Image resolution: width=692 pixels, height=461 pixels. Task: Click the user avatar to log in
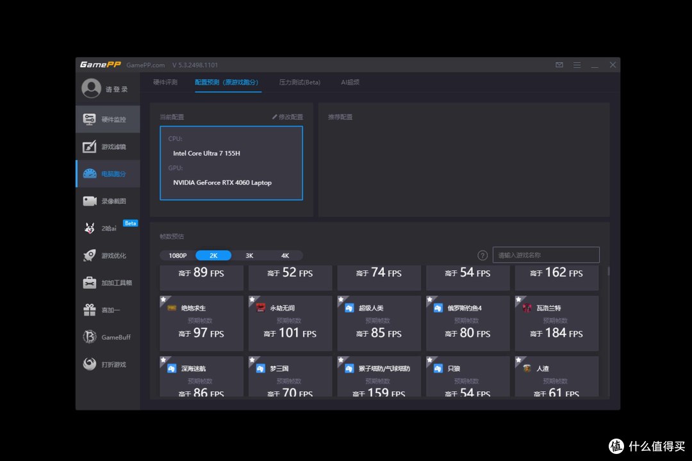click(92, 88)
